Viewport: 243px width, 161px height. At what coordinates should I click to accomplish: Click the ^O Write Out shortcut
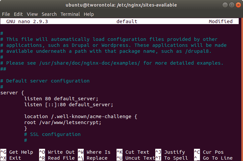click(x=57, y=152)
